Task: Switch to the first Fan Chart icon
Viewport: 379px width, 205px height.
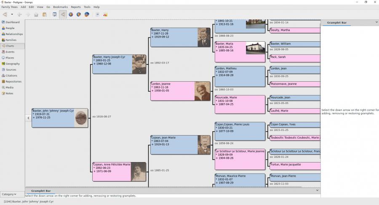Action: point(71,14)
